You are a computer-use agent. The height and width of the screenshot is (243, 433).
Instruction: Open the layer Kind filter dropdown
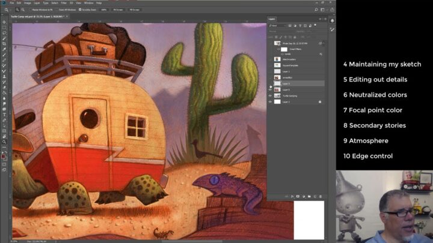click(278, 26)
